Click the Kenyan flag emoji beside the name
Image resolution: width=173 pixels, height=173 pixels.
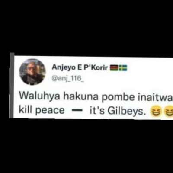pyautogui.click(x=114, y=68)
